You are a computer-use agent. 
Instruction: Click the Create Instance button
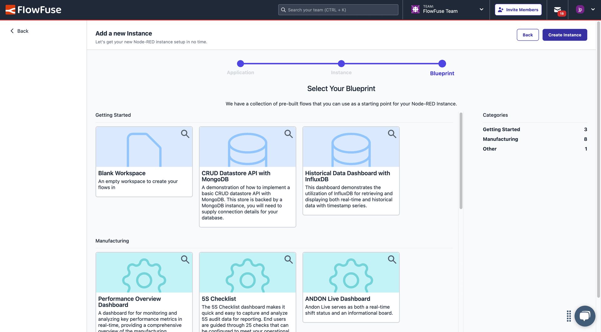(564, 35)
